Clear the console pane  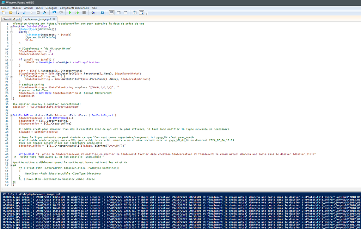tap(45, 12)
